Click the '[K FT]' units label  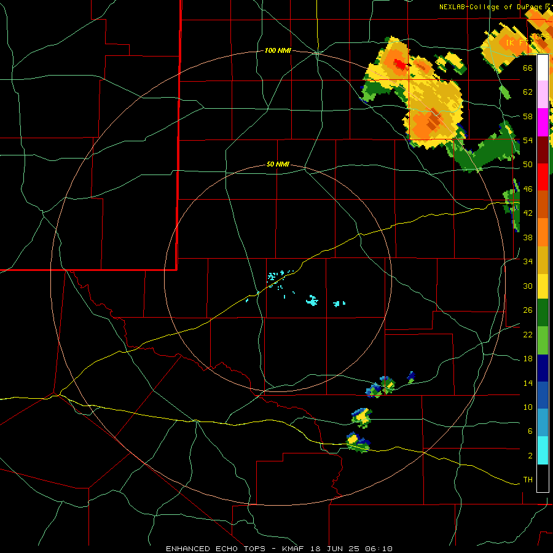click(519, 42)
